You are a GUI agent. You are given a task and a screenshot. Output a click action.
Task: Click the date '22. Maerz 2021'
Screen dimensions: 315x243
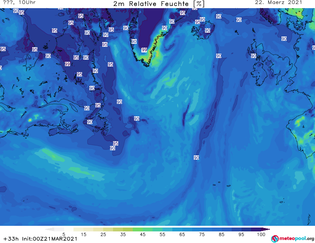tap(278, 3)
